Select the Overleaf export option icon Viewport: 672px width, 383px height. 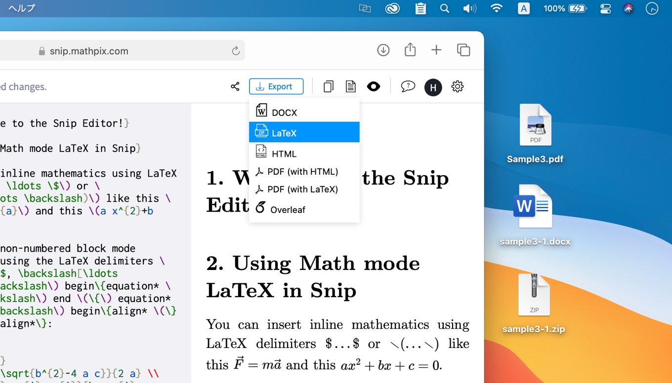coord(260,209)
